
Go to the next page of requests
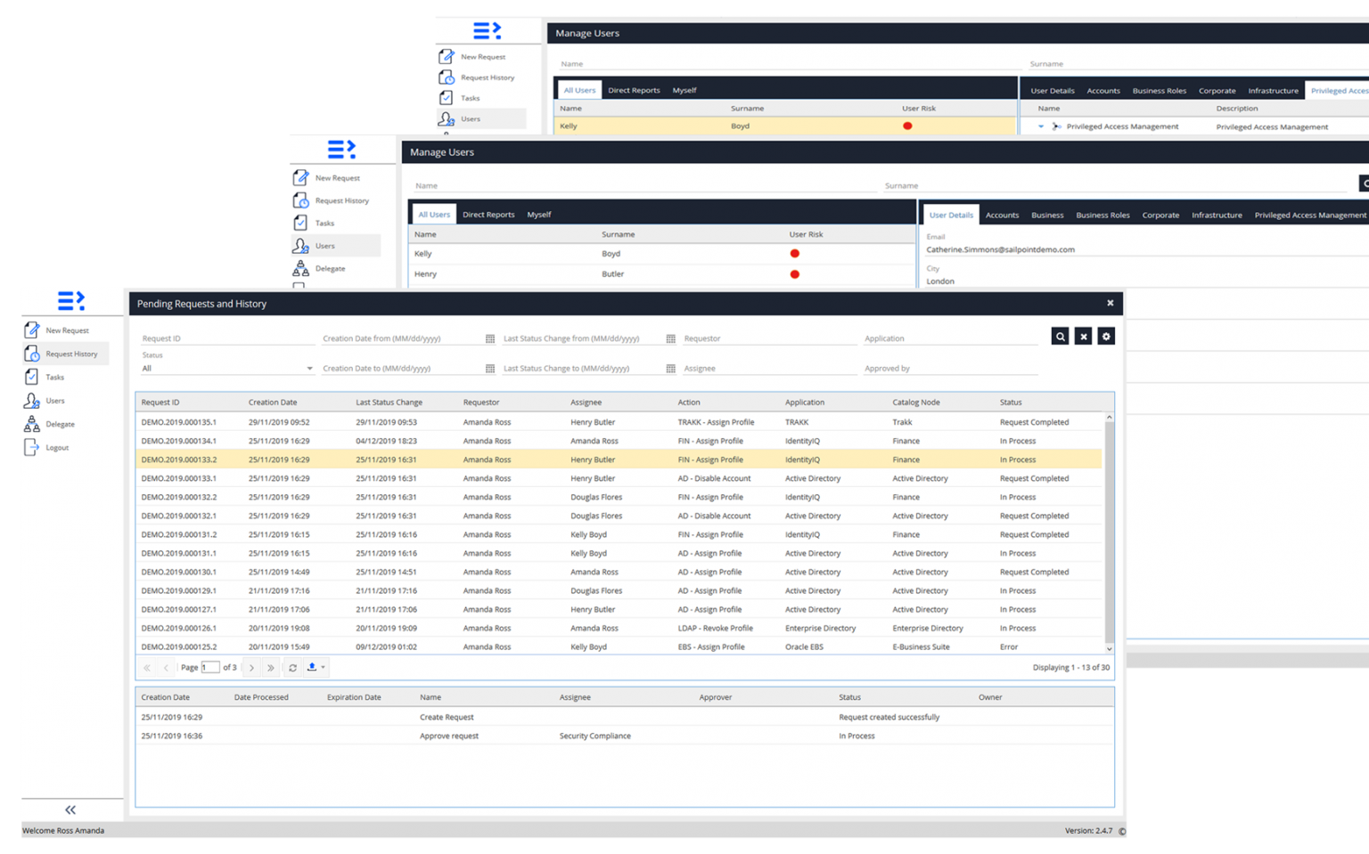point(252,667)
